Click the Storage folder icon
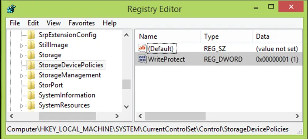This screenshot has height=139, width=308. click(31, 55)
